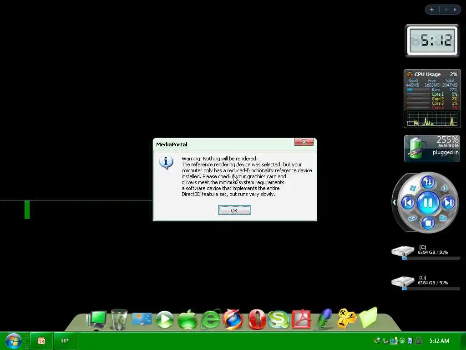466x350 pixels.
Task: Click the lower (C:) drive gadget icon
Action: (x=403, y=281)
